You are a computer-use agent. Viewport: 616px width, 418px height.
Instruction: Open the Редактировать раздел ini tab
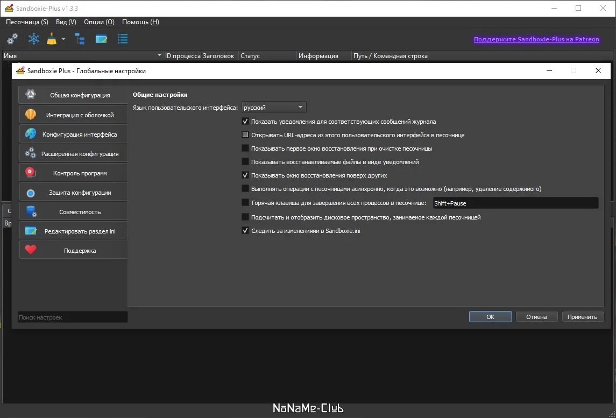coord(73,231)
